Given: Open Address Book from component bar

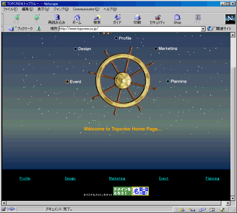Looking at the screenshot, I should [212, 209].
